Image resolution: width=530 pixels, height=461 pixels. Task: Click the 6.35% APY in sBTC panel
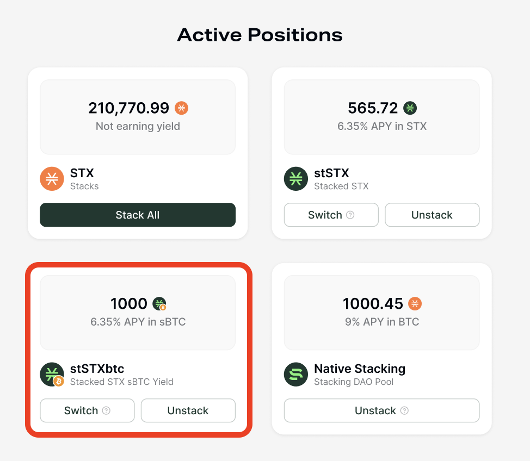coord(138,313)
